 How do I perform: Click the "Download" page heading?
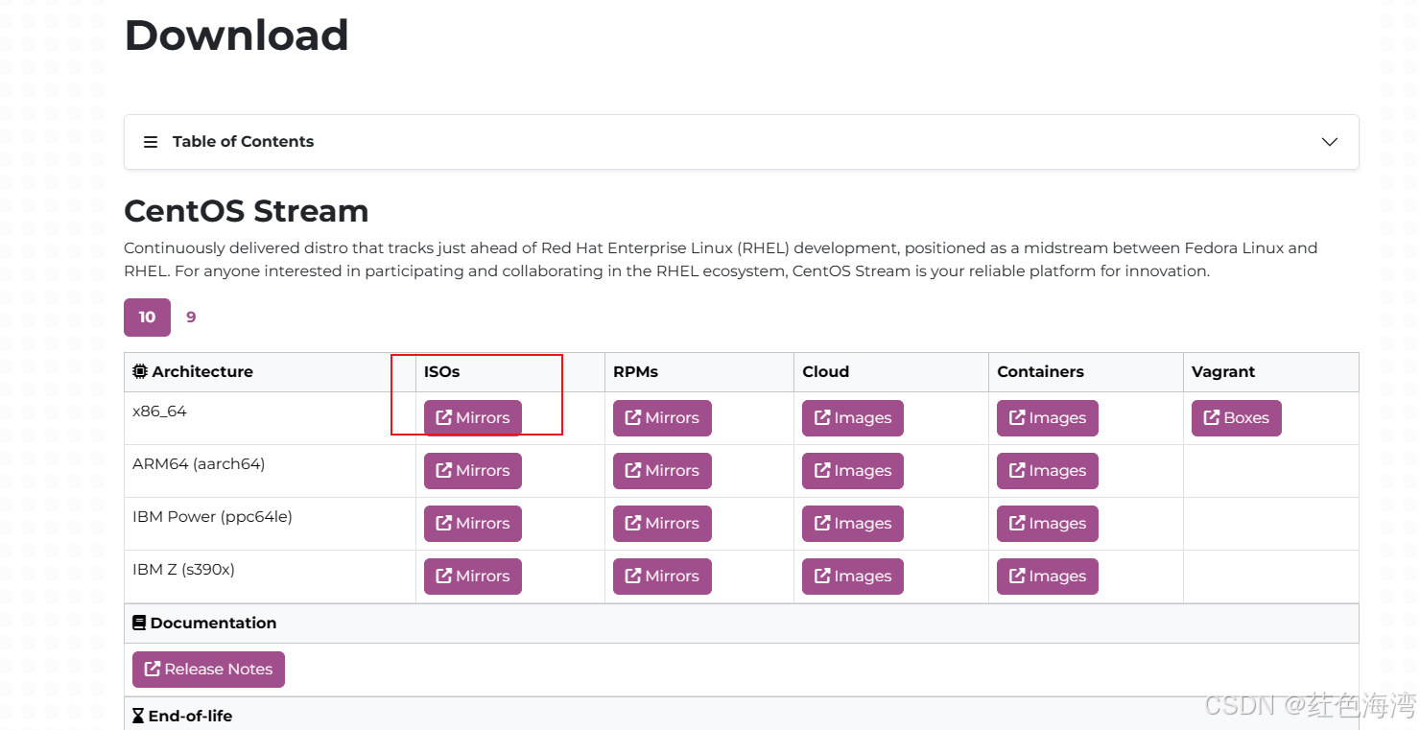coord(237,35)
